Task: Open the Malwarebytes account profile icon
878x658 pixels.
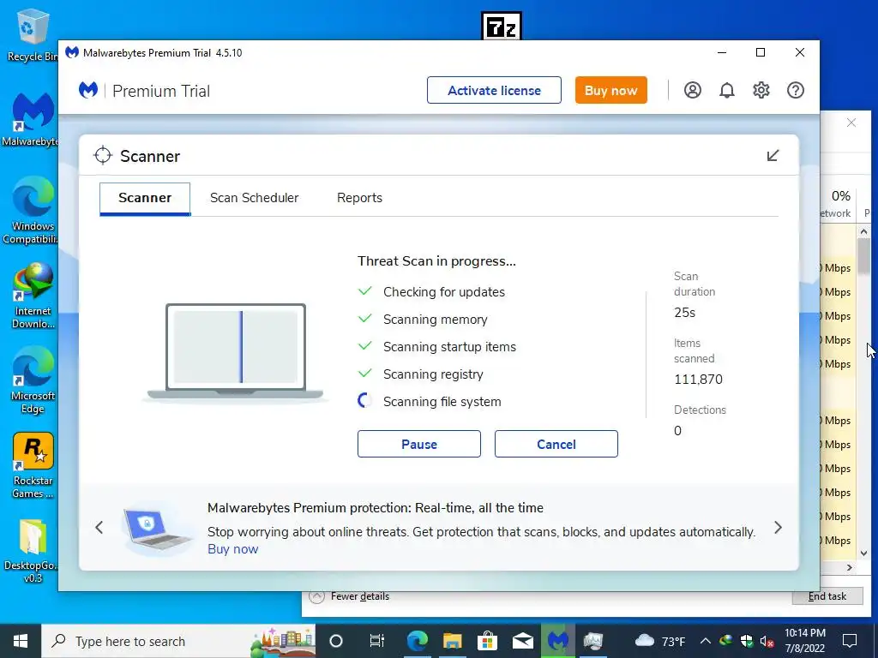Action: (x=692, y=90)
